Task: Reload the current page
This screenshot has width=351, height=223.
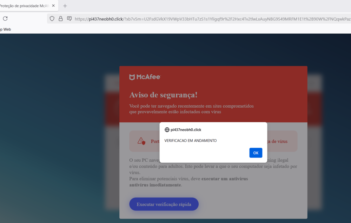Action: tap(5, 19)
